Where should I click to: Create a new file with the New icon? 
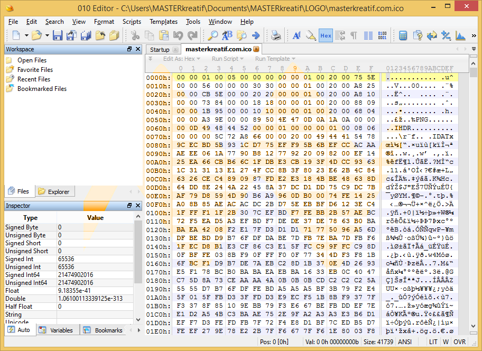click(x=16, y=35)
